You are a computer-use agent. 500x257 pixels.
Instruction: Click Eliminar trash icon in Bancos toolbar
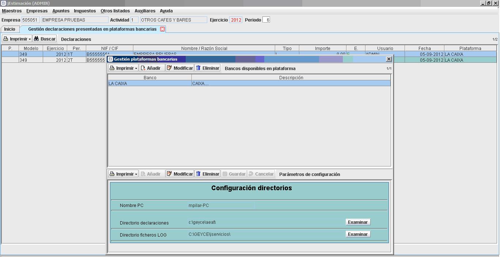click(x=198, y=68)
